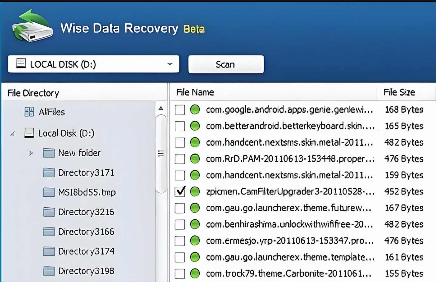
Task: Click green status dot for 482 Bytes handcent file
Action: coord(195,143)
